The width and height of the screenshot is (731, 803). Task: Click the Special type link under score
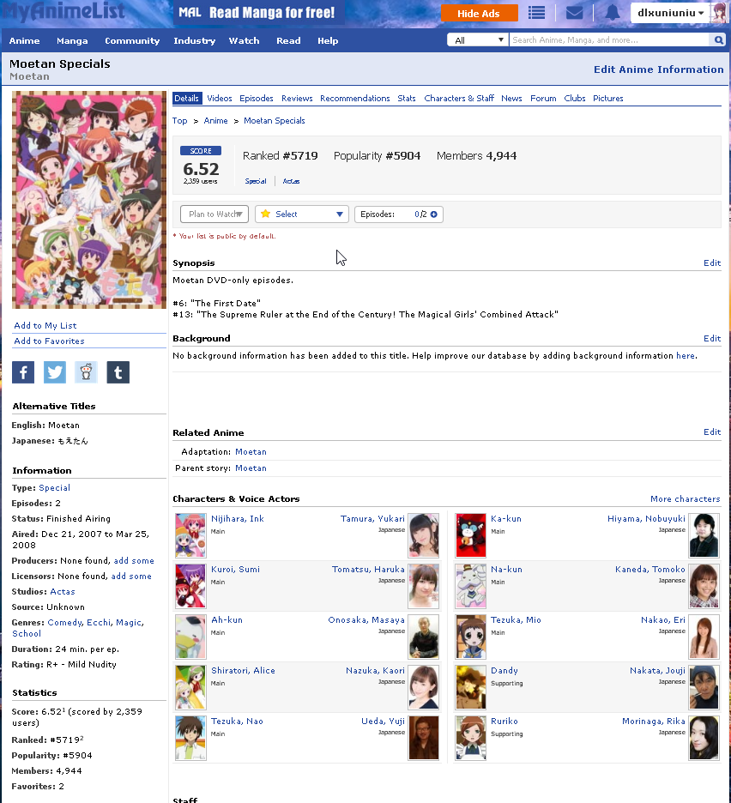256,181
